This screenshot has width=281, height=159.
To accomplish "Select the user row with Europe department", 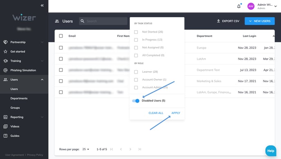I will coord(61,48).
